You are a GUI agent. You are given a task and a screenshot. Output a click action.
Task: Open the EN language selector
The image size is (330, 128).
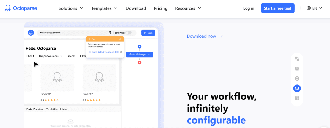314,8
